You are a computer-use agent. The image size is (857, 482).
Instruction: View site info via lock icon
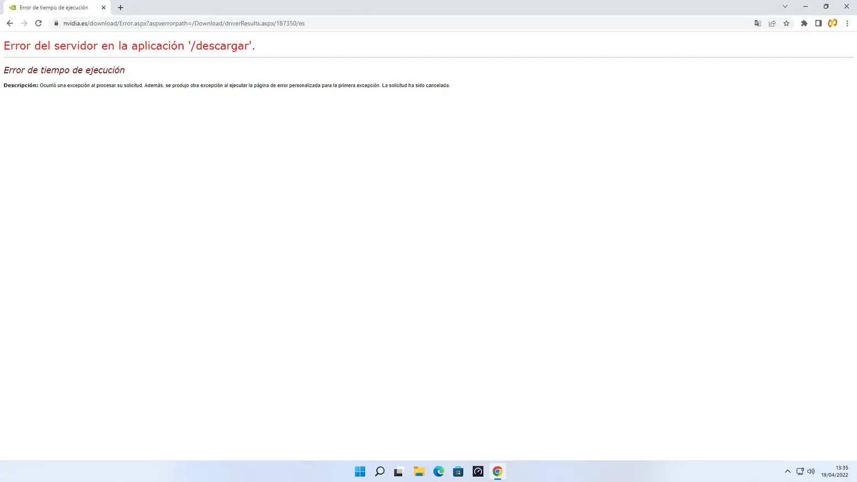coord(56,23)
